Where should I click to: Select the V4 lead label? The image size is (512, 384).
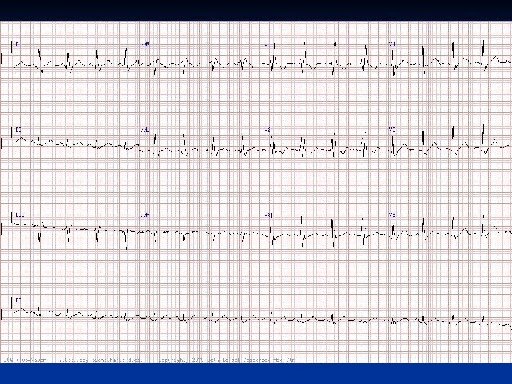coord(392,44)
